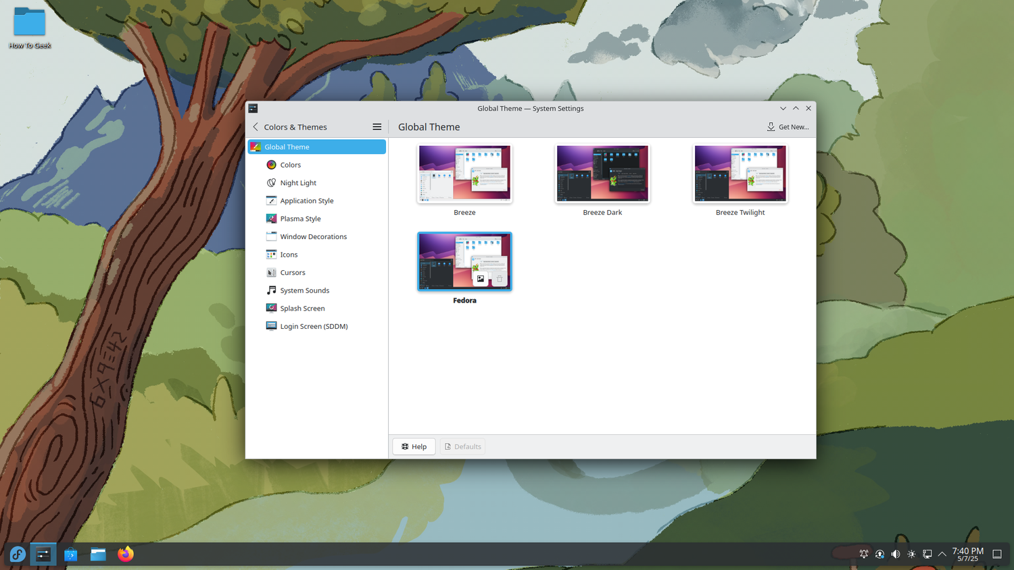This screenshot has height=570, width=1014.
Task: Open the software updates tray icon
Action: pos(879,554)
